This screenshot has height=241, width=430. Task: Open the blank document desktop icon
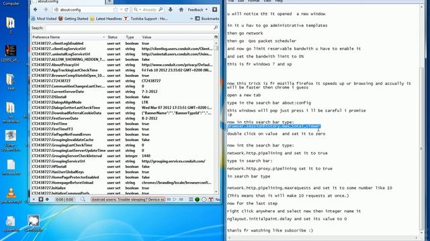pos(11,167)
